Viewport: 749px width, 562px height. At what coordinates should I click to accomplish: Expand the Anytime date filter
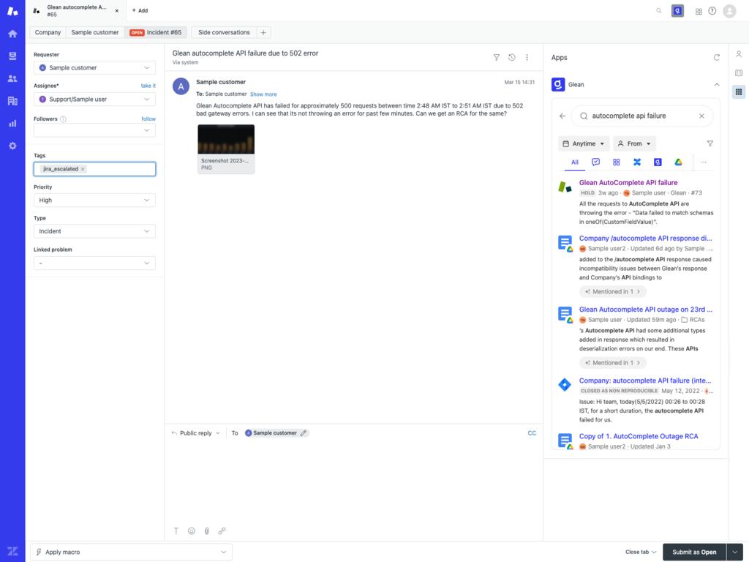[x=584, y=143]
